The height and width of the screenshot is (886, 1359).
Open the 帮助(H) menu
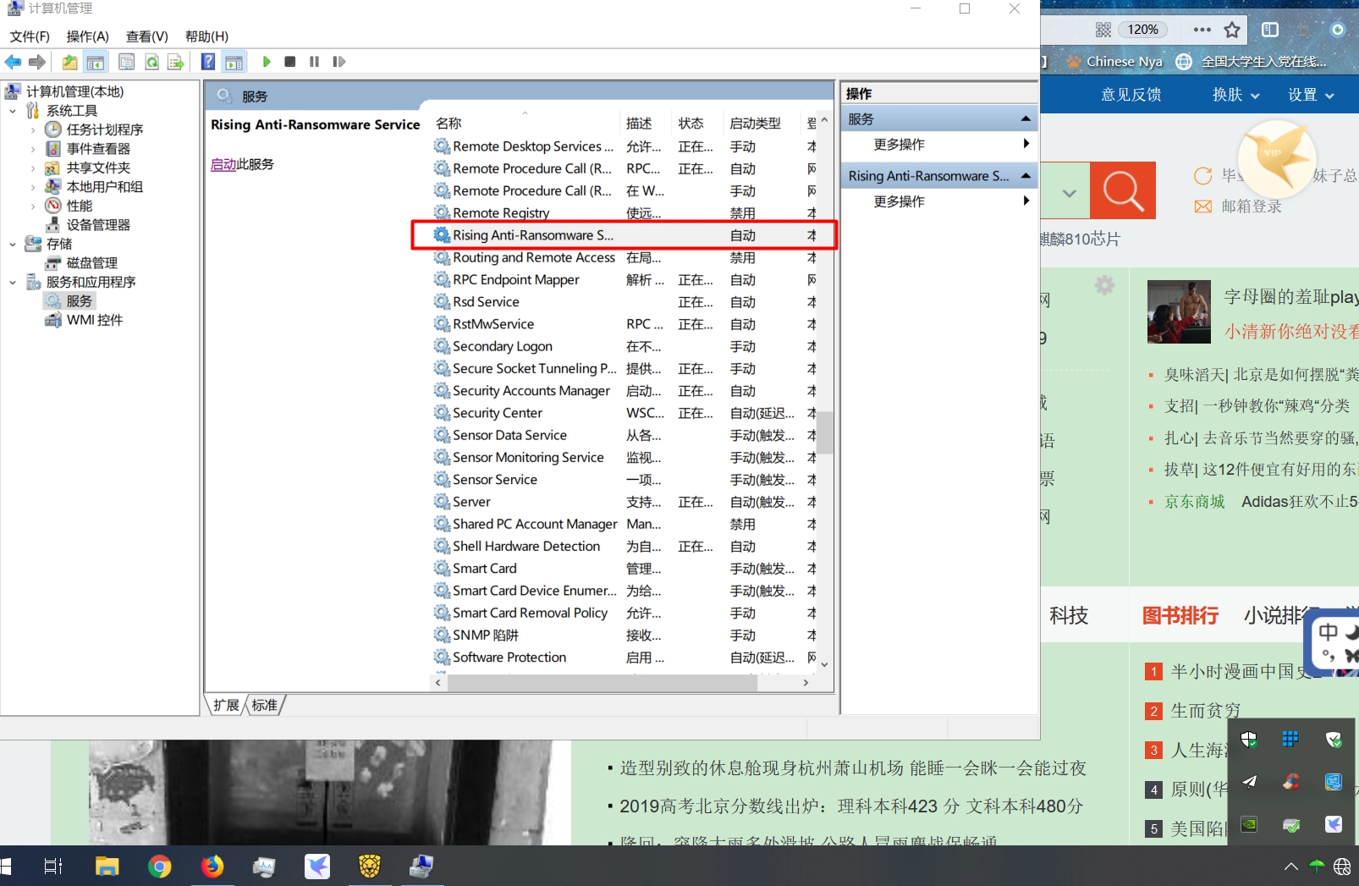click(207, 36)
